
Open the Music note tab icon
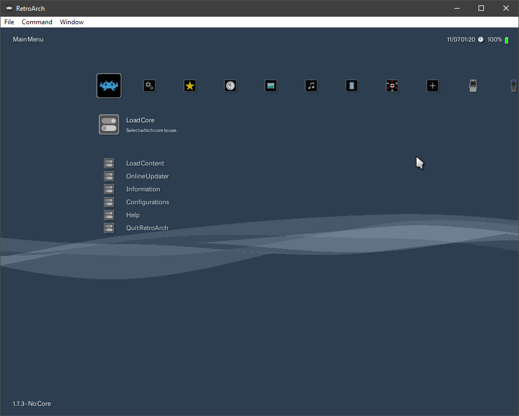[311, 86]
